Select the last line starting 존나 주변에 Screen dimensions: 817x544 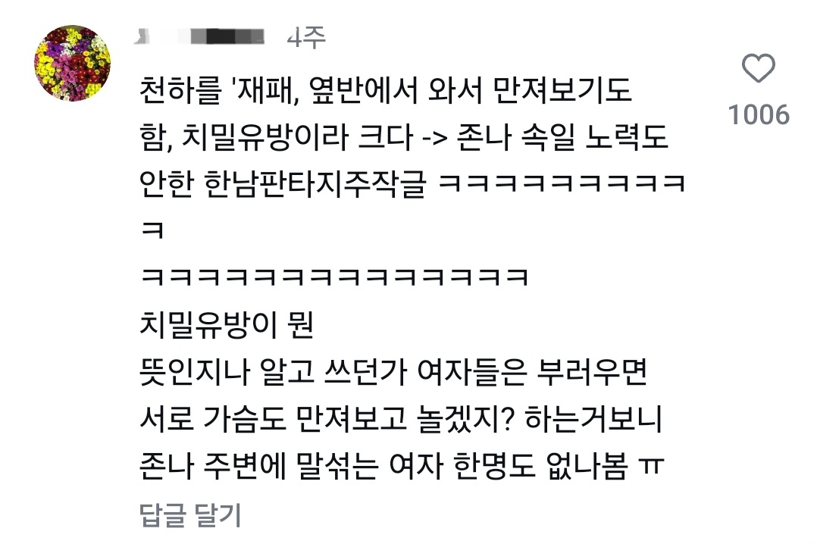(402, 465)
